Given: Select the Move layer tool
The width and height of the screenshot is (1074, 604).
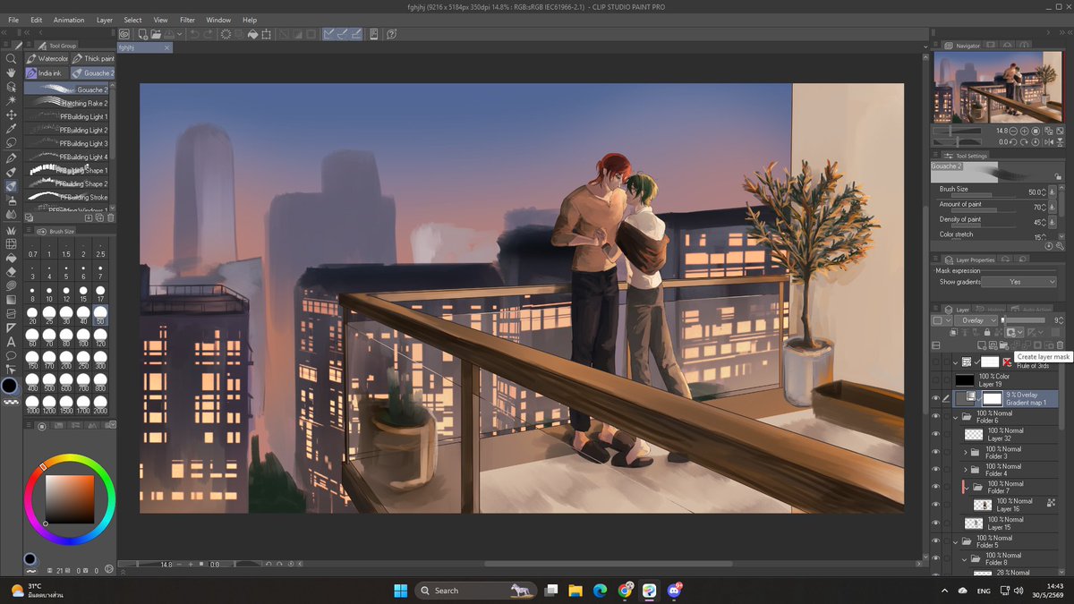Looking at the screenshot, I should click(11, 115).
